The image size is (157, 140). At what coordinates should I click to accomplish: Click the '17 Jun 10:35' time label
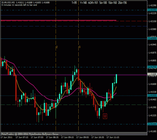point(98,137)
